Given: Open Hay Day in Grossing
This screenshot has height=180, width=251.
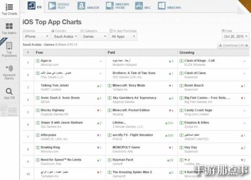Looking at the screenshot, I should click(190, 147).
